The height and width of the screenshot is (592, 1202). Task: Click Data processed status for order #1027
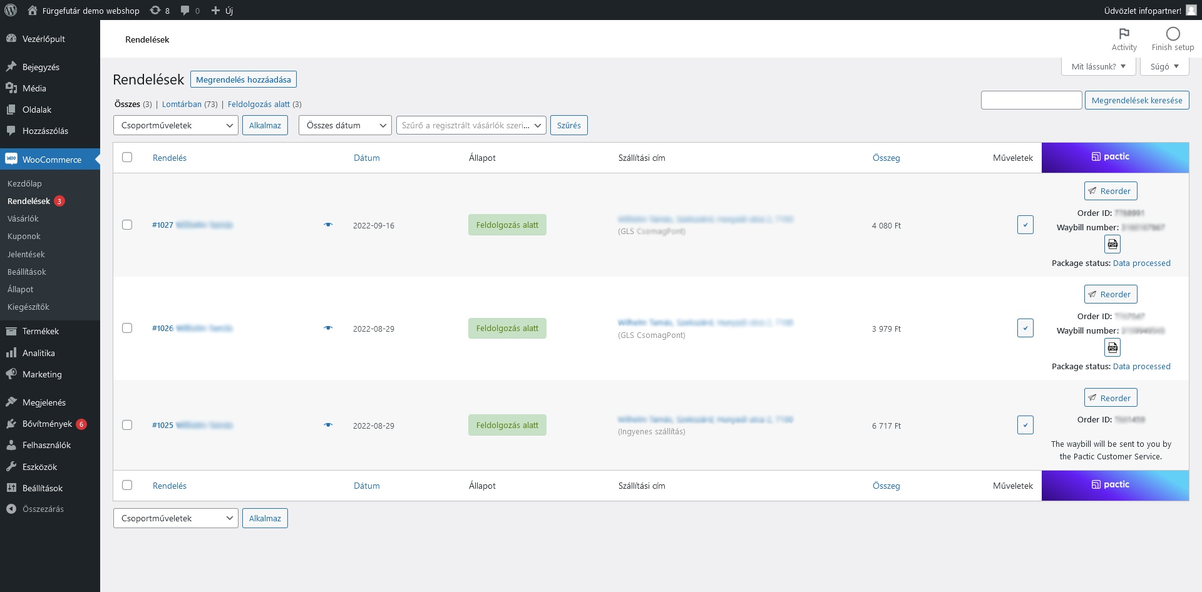pos(1141,263)
